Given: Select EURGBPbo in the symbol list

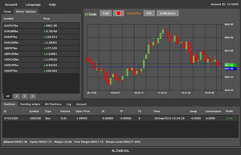Looking at the screenshot, I should tap(41, 31).
